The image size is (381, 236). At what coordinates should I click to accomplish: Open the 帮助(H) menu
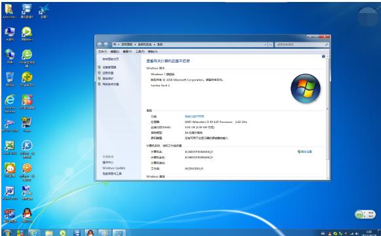152,52
